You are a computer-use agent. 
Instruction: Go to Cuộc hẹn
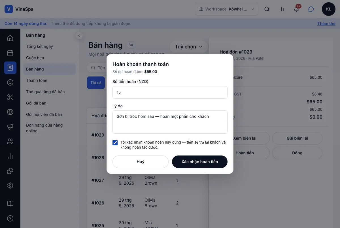click(x=50, y=58)
